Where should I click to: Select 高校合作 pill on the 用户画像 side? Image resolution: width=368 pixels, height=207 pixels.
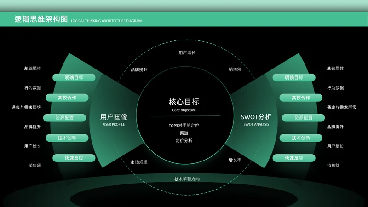click(67, 98)
